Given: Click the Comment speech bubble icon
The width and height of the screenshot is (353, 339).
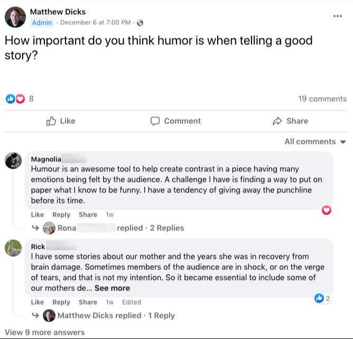Looking at the screenshot, I should [155, 121].
